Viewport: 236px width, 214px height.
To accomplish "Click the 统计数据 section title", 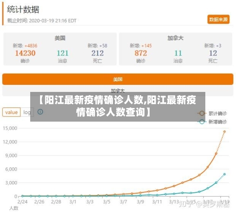I will point(23,9).
